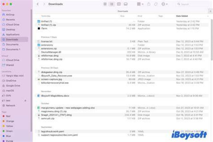
Task: Sort by the Size column header
Action: (122, 16)
